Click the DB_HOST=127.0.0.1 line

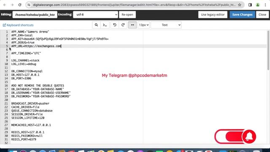(25, 75)
